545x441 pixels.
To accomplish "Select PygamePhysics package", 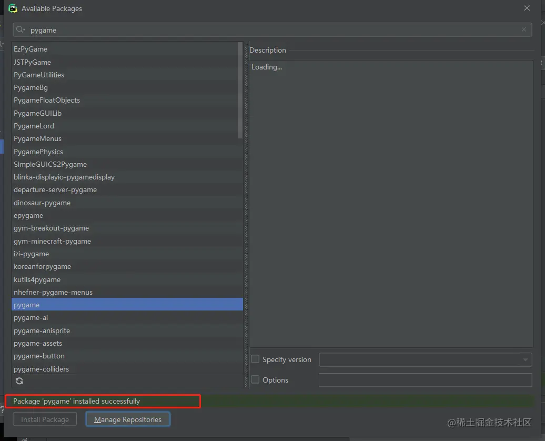I will (x=127, y=152).
